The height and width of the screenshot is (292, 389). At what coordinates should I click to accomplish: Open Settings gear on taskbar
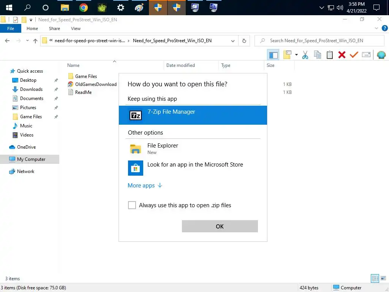tap(120, 8)
